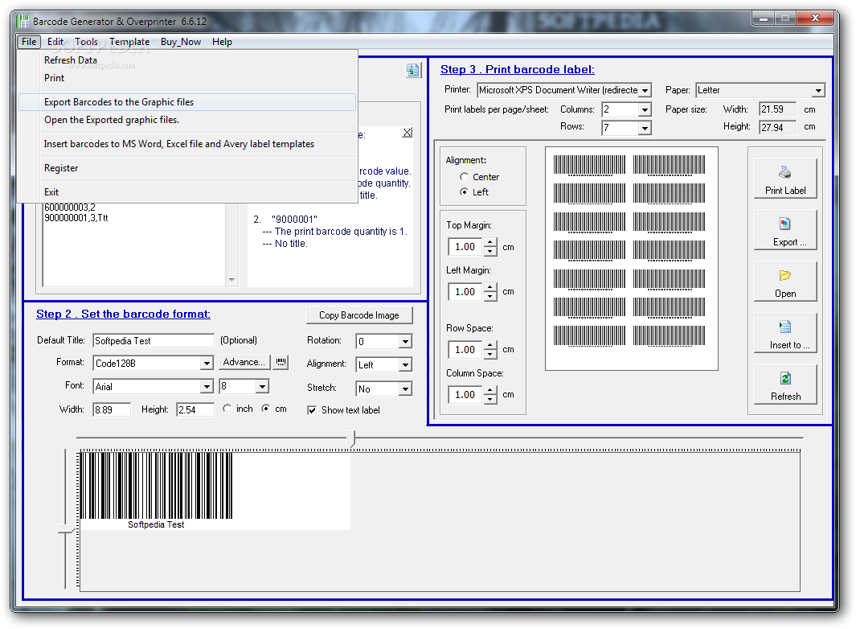Open the Printer dropdown list
This screenshot has height=629, width=856.
(645, 90)
